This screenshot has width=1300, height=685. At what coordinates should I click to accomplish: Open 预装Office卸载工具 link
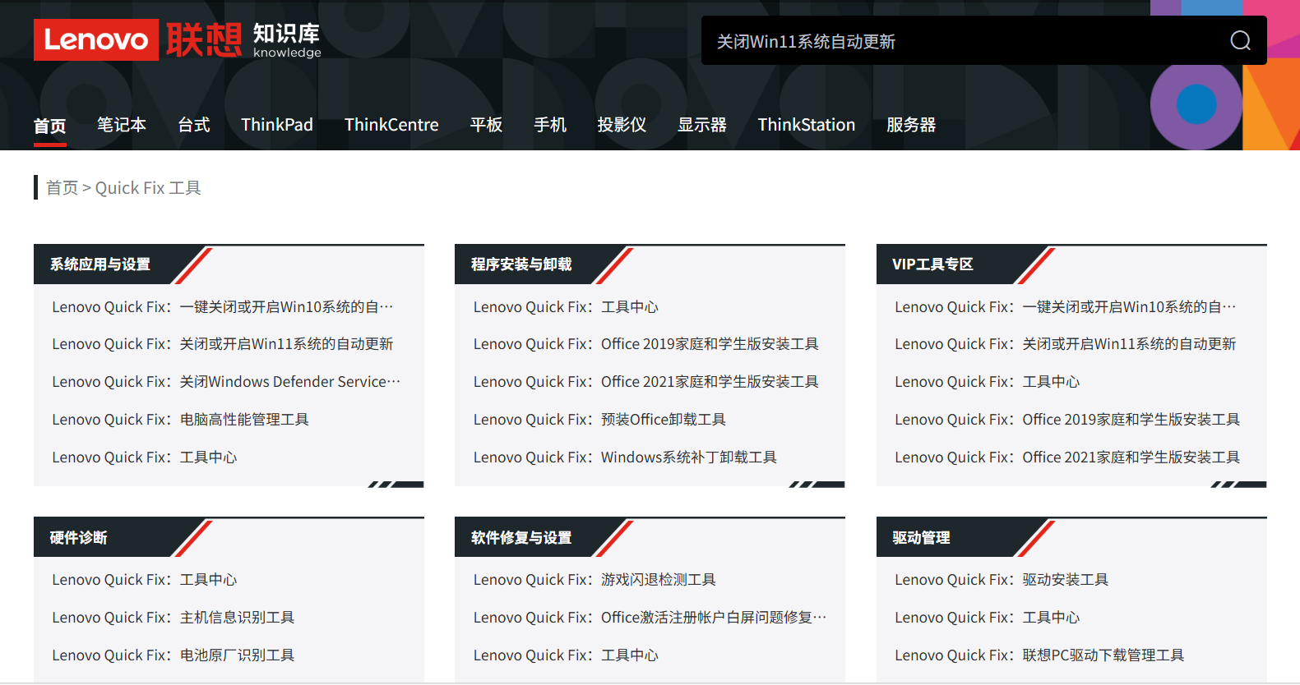599,420
